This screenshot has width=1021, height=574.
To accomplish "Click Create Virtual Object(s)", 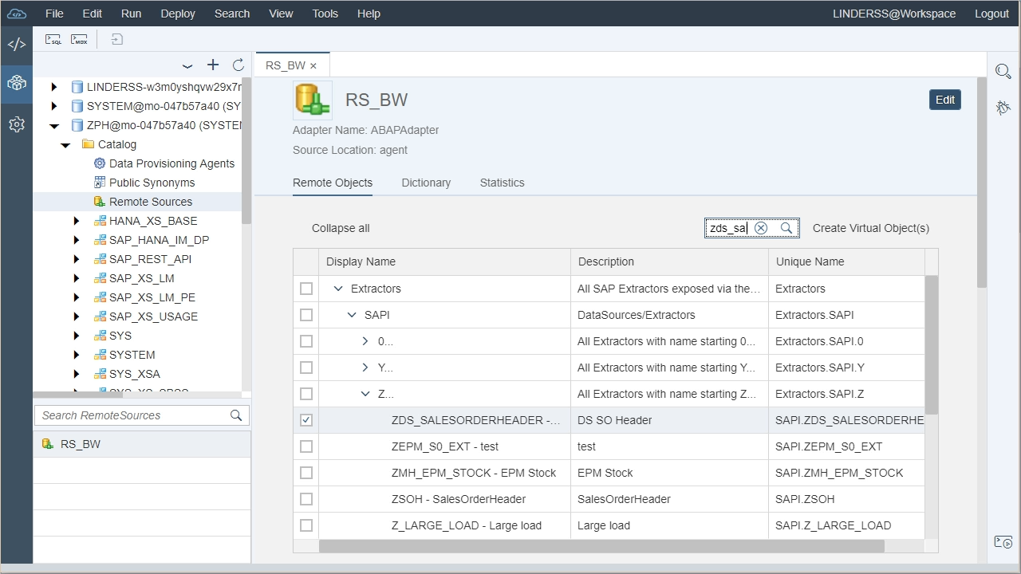I will pyautogui.click(x=870, y=228).
